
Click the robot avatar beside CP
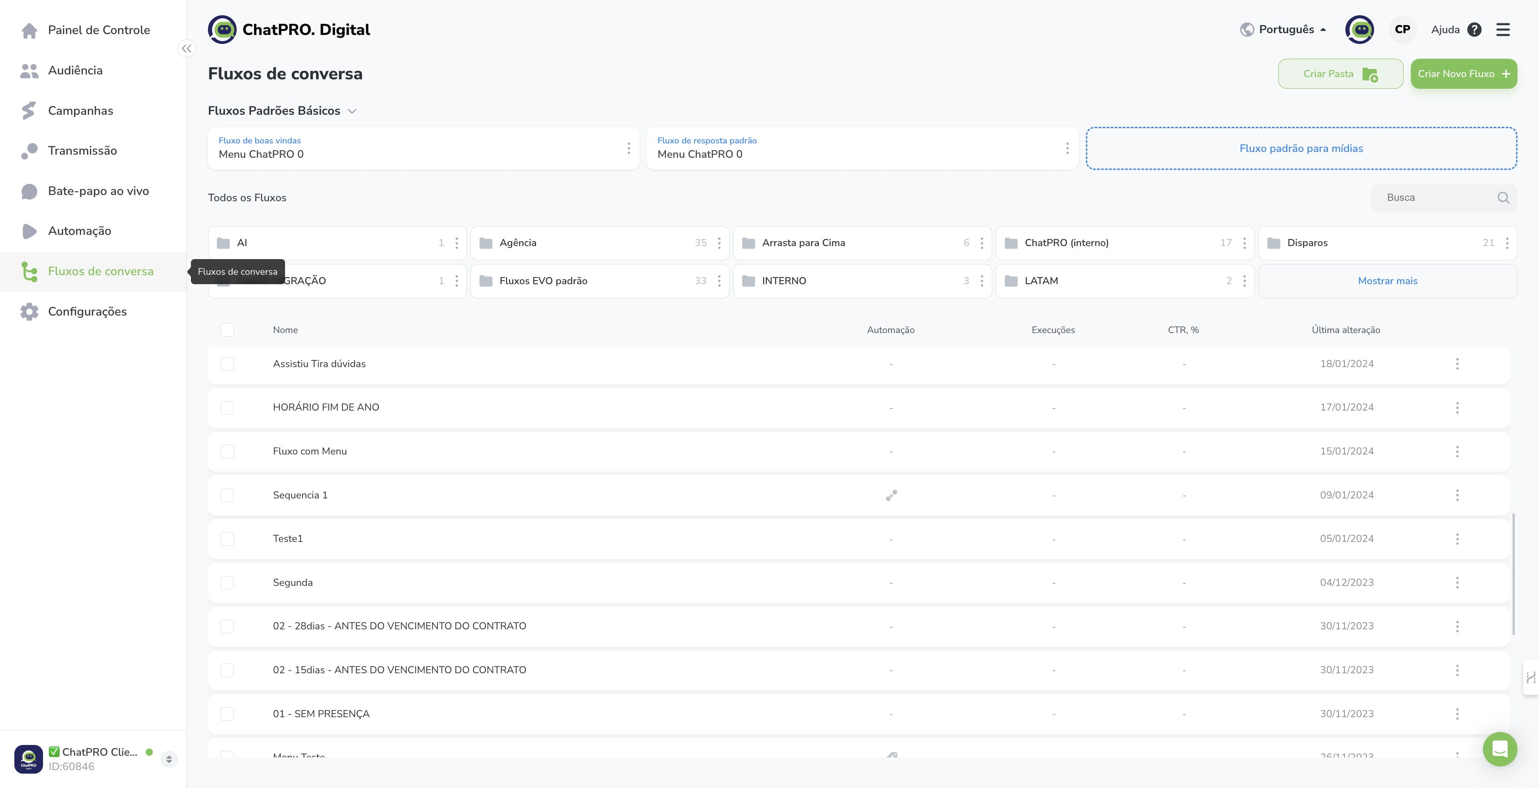tap(1359, 30)
